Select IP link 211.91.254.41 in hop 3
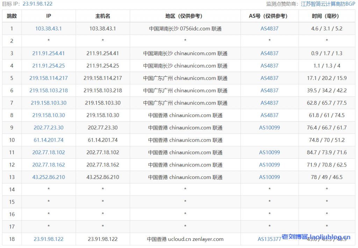The width and height of the screenshot is (358, 248). click(48, 53)
